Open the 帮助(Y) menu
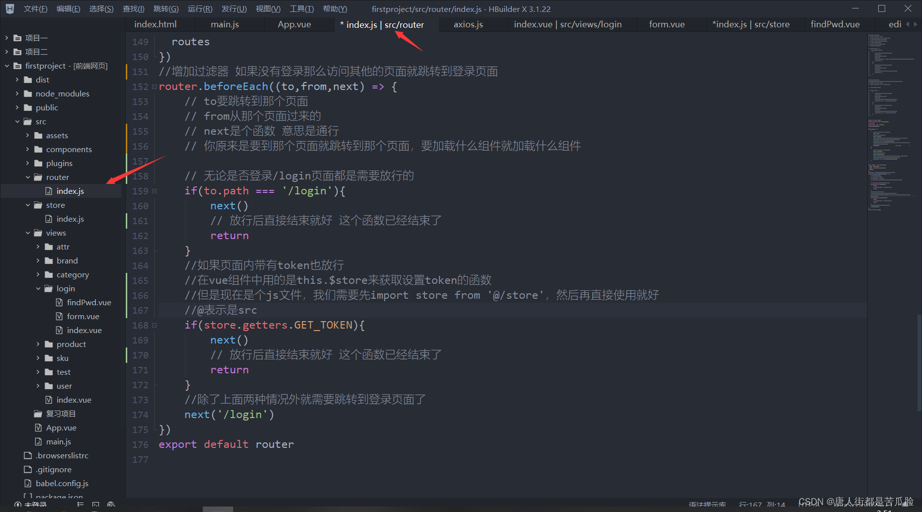 (335, 9)
